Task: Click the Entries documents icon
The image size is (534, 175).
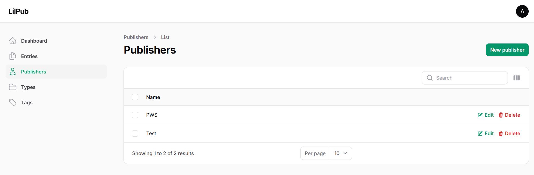Action: (x=13, y=56)
